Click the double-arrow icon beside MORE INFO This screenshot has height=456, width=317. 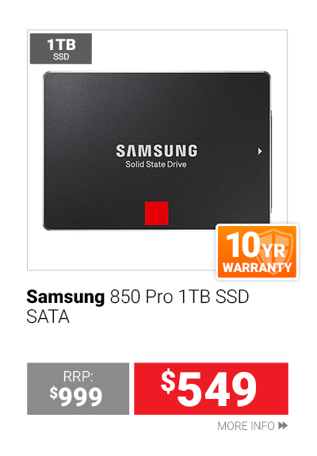(x=283, y=426)
